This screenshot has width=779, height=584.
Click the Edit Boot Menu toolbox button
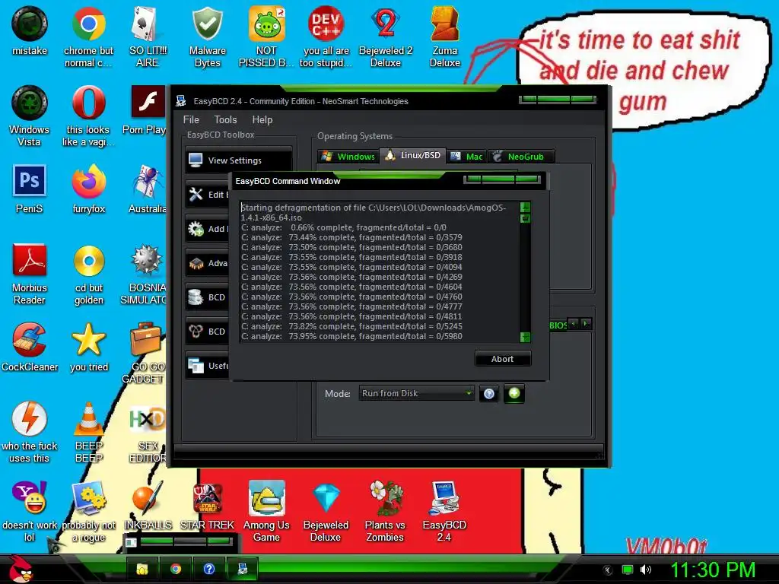[x=207, y=194]
